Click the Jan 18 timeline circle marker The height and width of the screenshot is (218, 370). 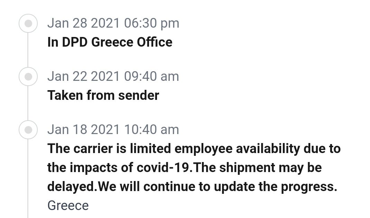point(28,130)
